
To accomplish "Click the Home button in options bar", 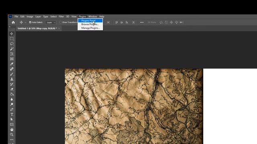I will [x=13, y=22].
